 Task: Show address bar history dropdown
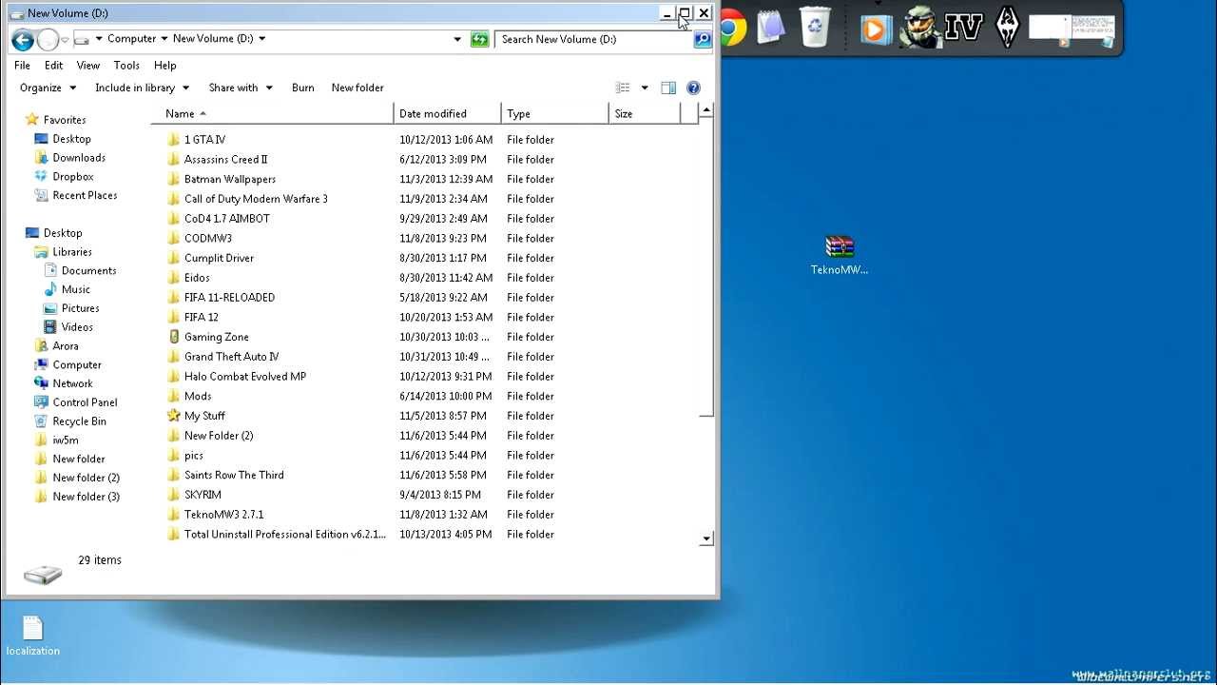[457, 39]
